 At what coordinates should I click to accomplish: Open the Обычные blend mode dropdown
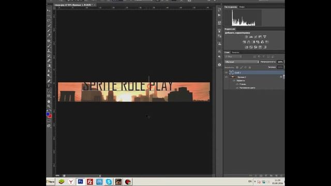pos(242,62)
